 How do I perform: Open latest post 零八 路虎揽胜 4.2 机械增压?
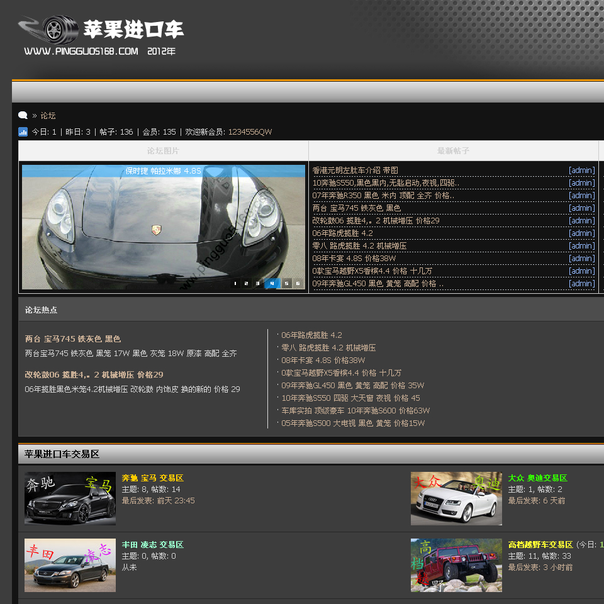[359, 246]
